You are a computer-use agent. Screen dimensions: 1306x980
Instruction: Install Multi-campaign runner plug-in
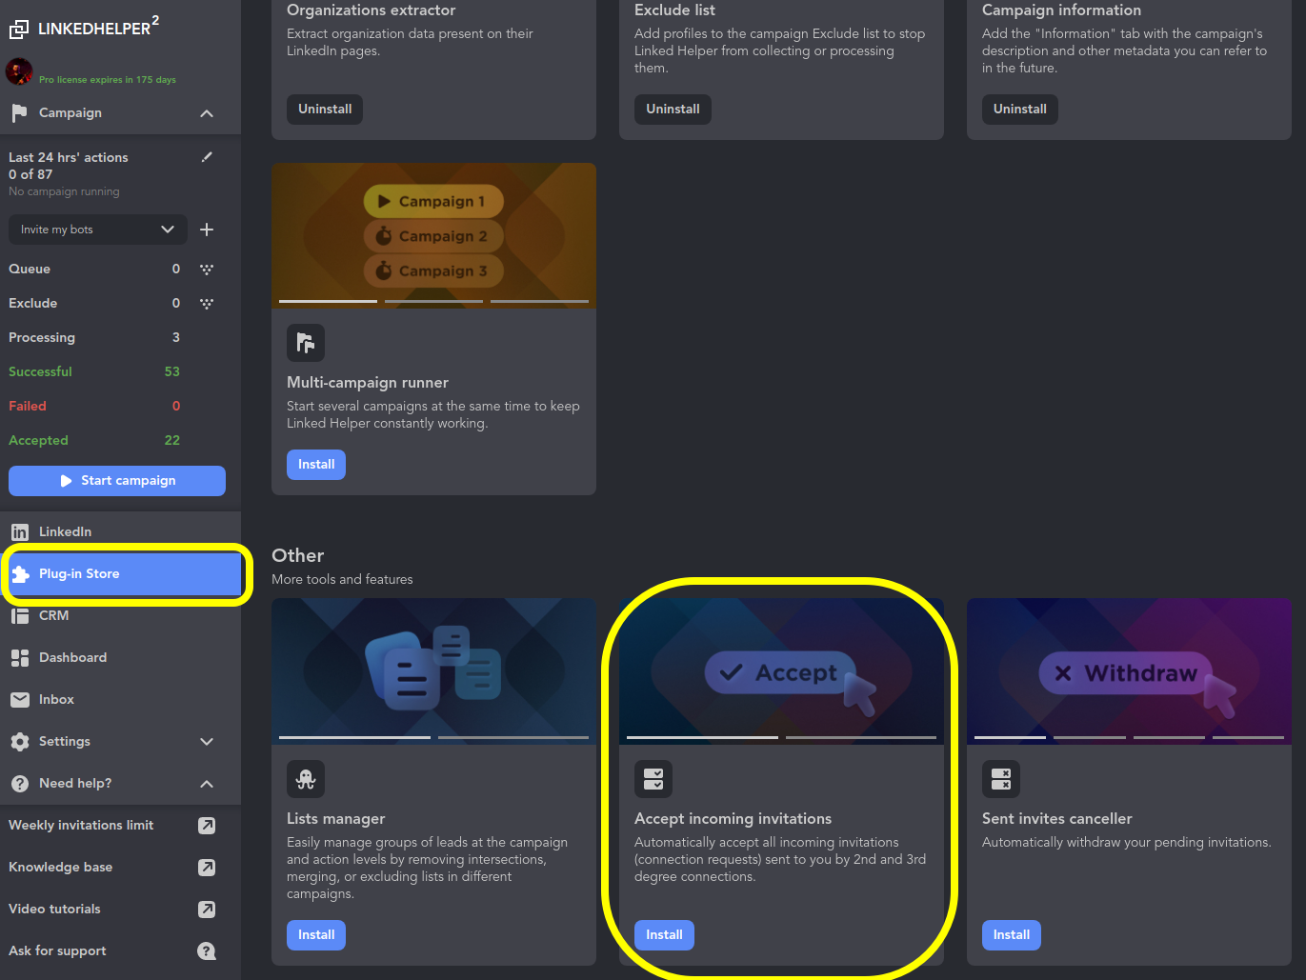point(316,465)
